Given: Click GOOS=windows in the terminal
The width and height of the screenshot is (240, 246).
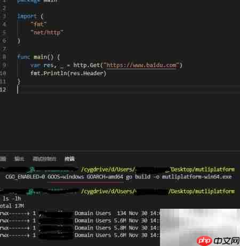Looking at the screenshot, I should click(66, 177).
